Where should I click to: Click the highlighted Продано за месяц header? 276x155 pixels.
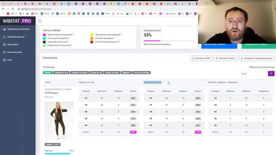tap(152, 82)
